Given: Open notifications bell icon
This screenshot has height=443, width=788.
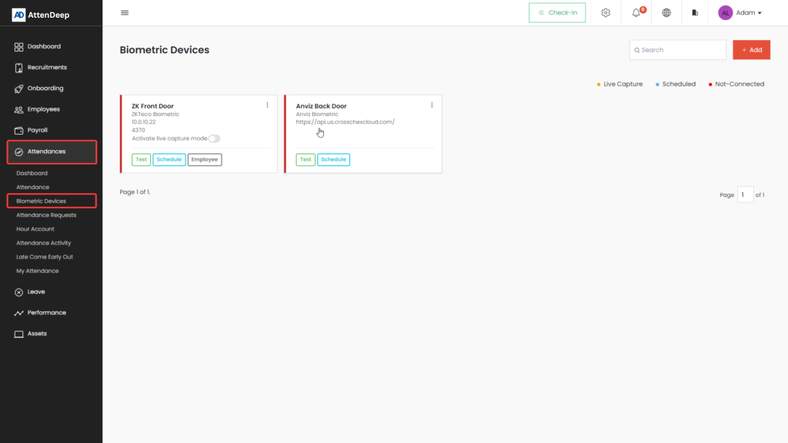Looking at the screenshot, I should (x=636, y=13).
